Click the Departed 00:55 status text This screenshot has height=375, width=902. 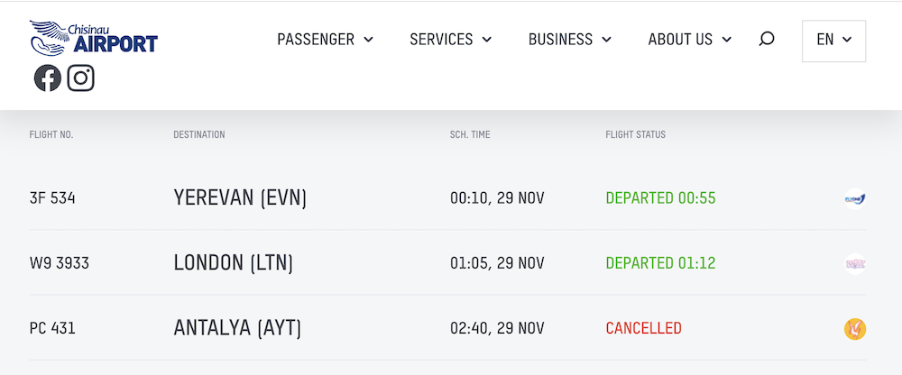coord(660,198)
